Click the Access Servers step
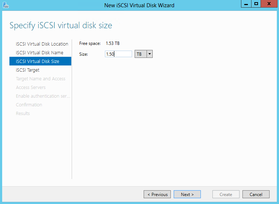 31,87
